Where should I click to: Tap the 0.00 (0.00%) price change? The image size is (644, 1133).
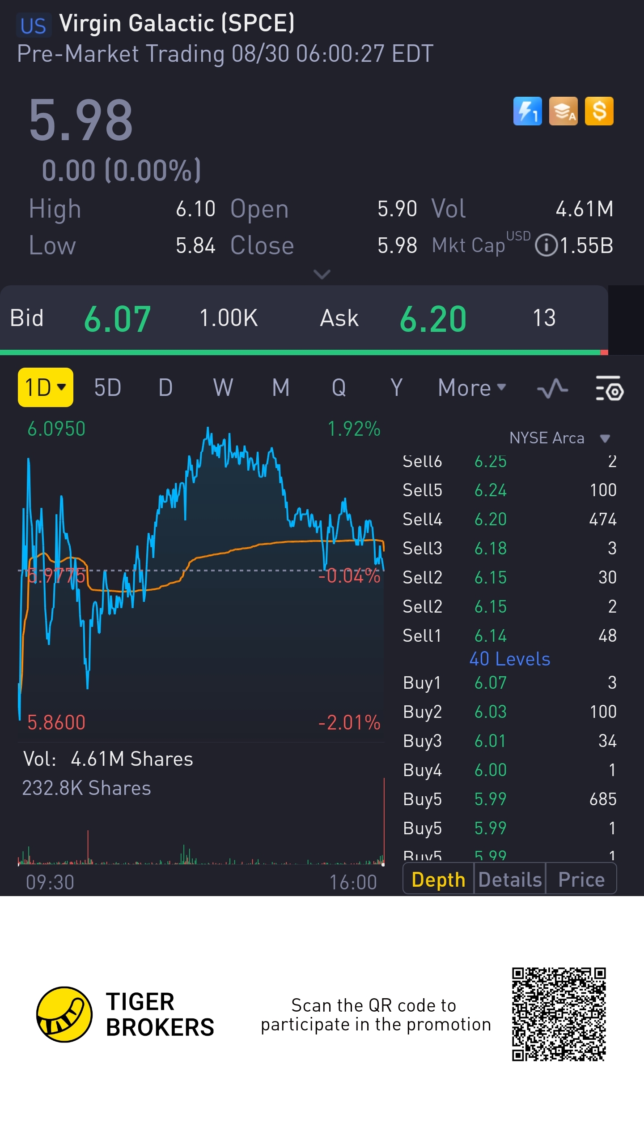click(x=121, y=170)
